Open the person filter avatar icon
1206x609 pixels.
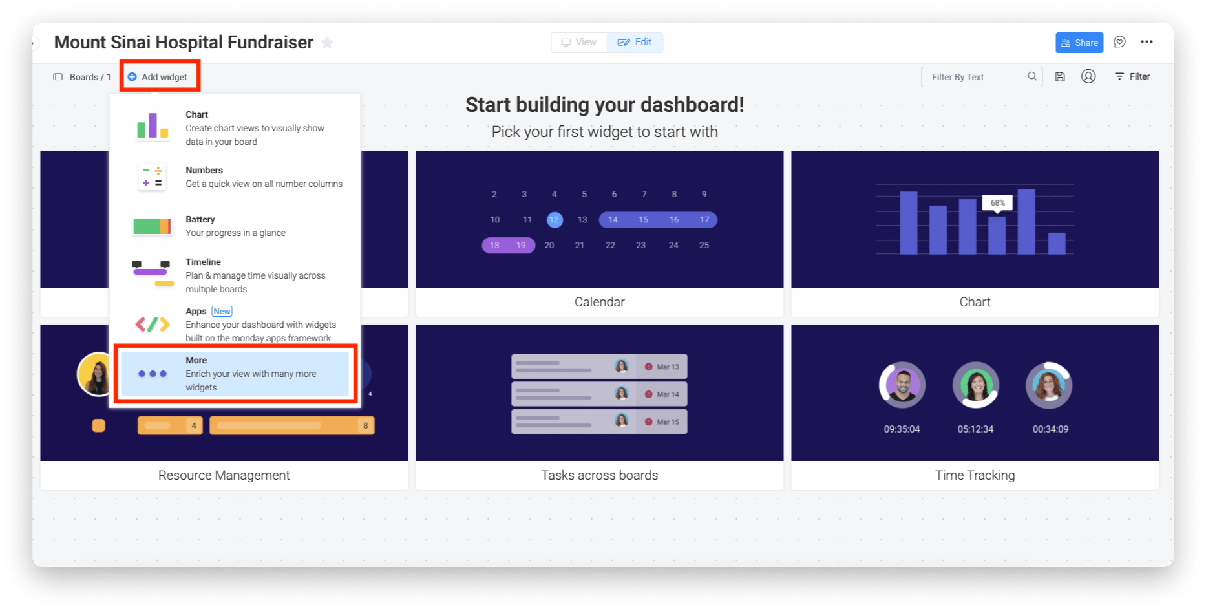point(1088,76)
